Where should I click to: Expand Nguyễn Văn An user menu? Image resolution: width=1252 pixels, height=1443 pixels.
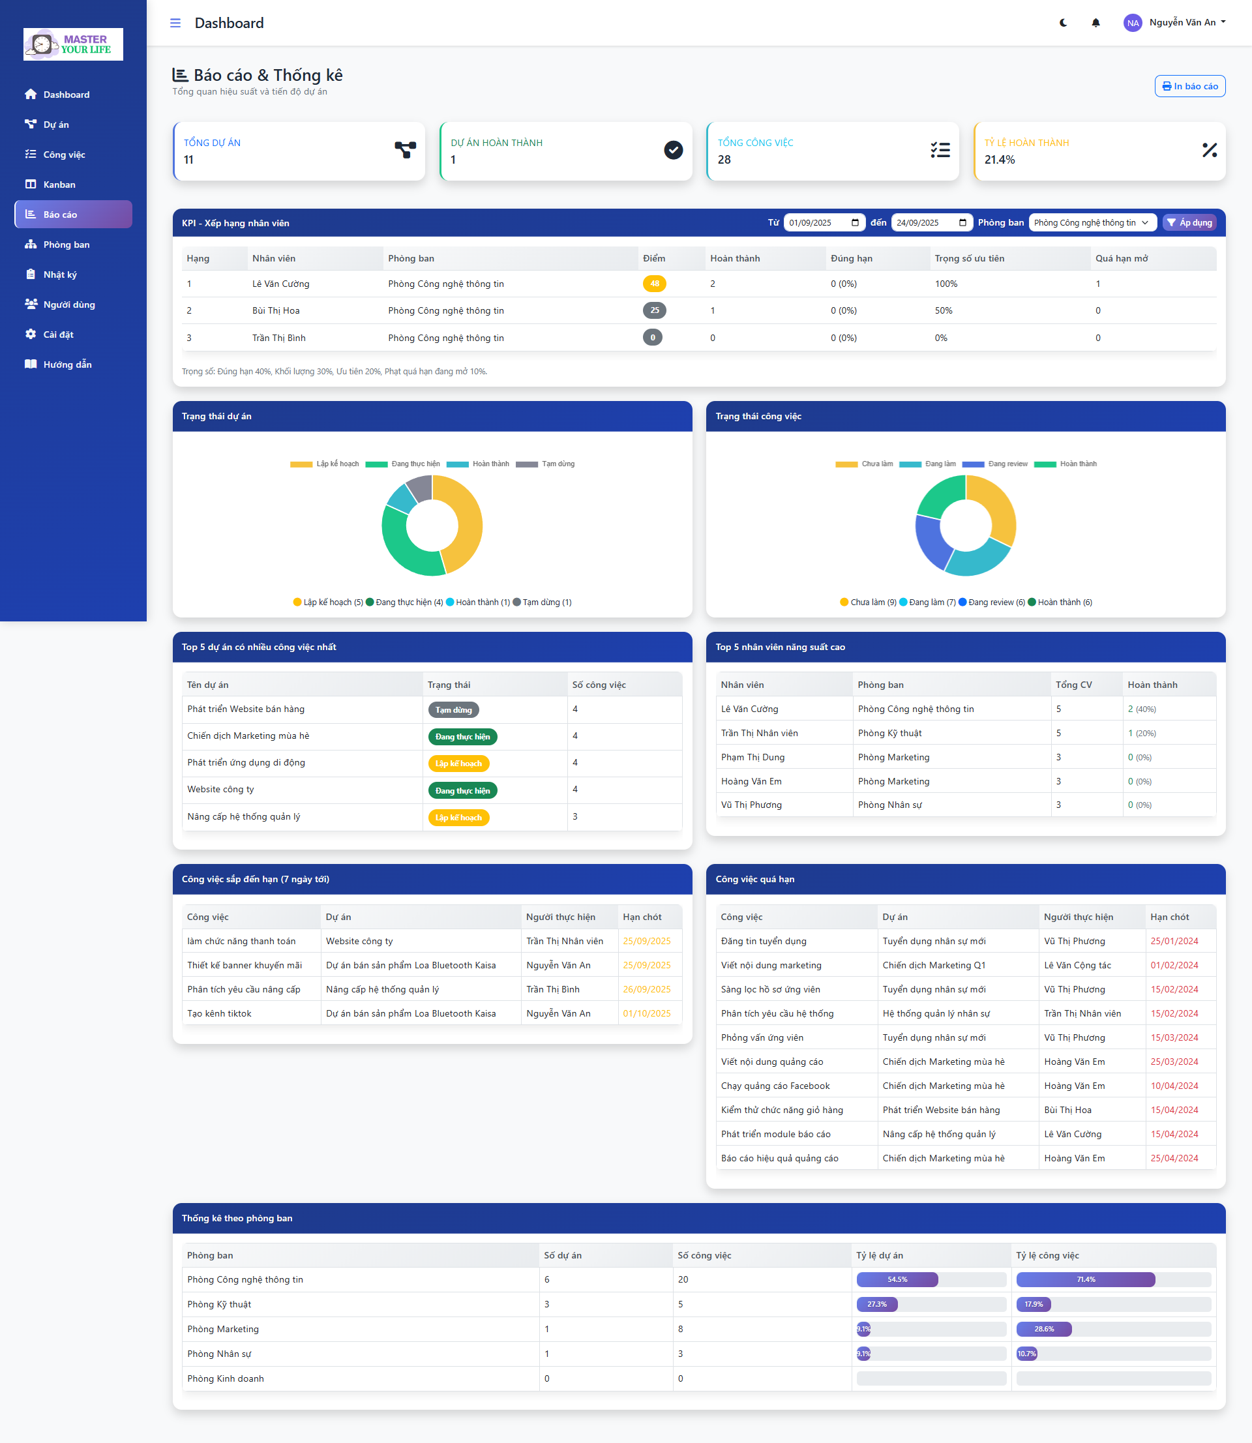click(1176, 22)
